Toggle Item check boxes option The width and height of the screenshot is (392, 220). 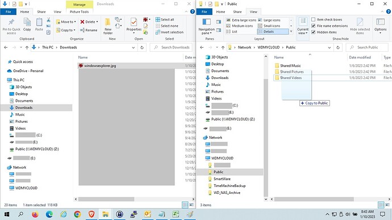pyautogui.click(x=327, y=19)
